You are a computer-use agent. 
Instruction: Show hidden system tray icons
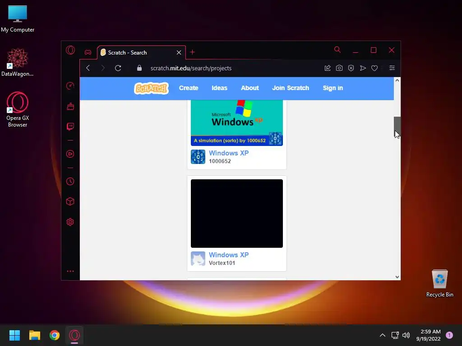[383, 335]
